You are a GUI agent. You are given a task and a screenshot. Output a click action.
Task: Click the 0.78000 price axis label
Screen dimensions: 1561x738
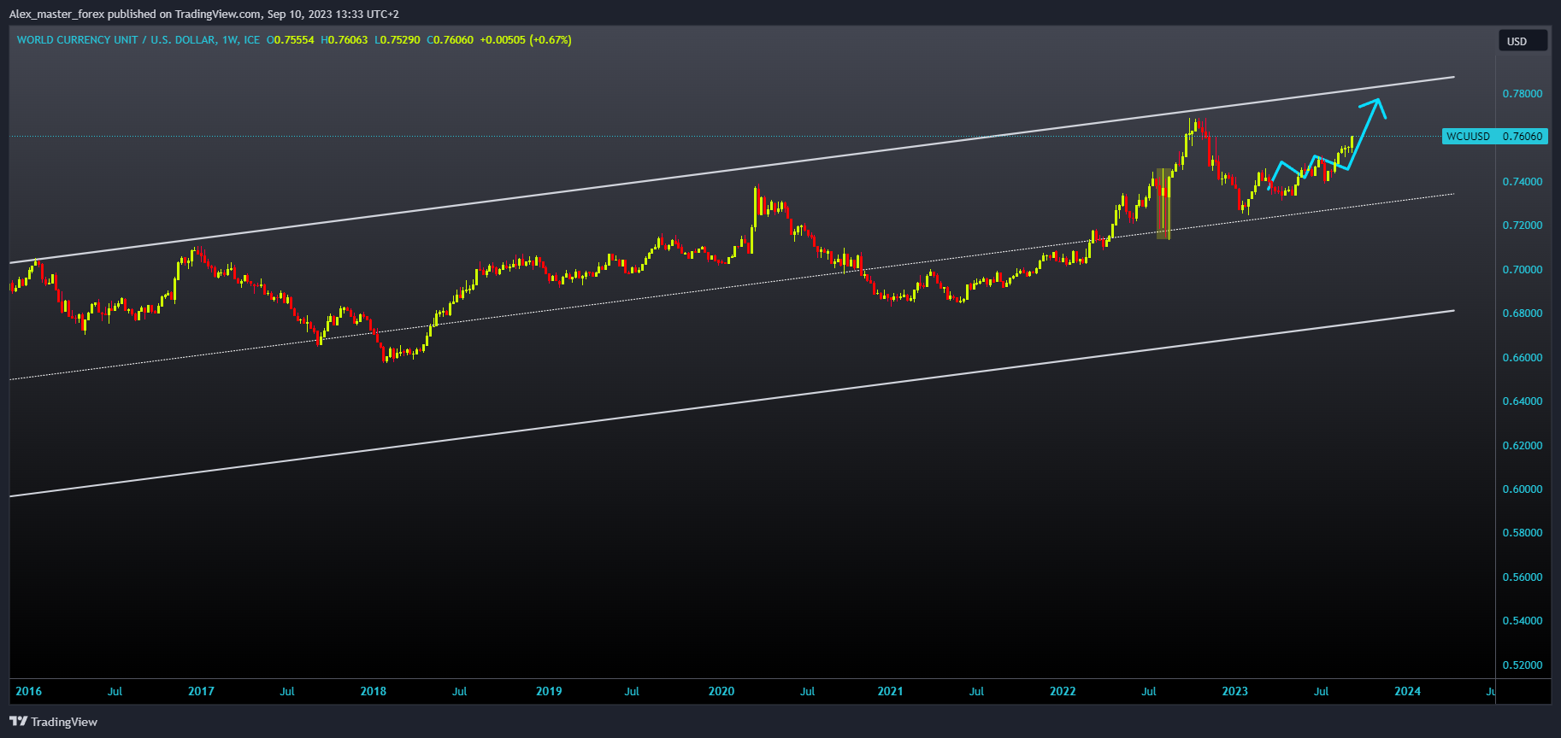pos(1523,94)
